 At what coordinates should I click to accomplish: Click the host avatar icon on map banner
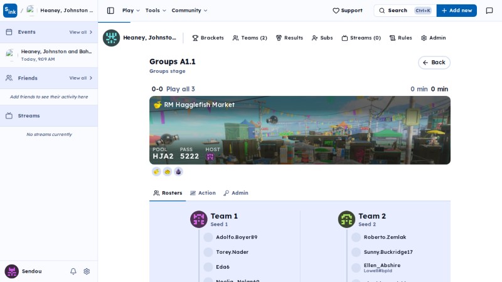(x=210, y=157)
